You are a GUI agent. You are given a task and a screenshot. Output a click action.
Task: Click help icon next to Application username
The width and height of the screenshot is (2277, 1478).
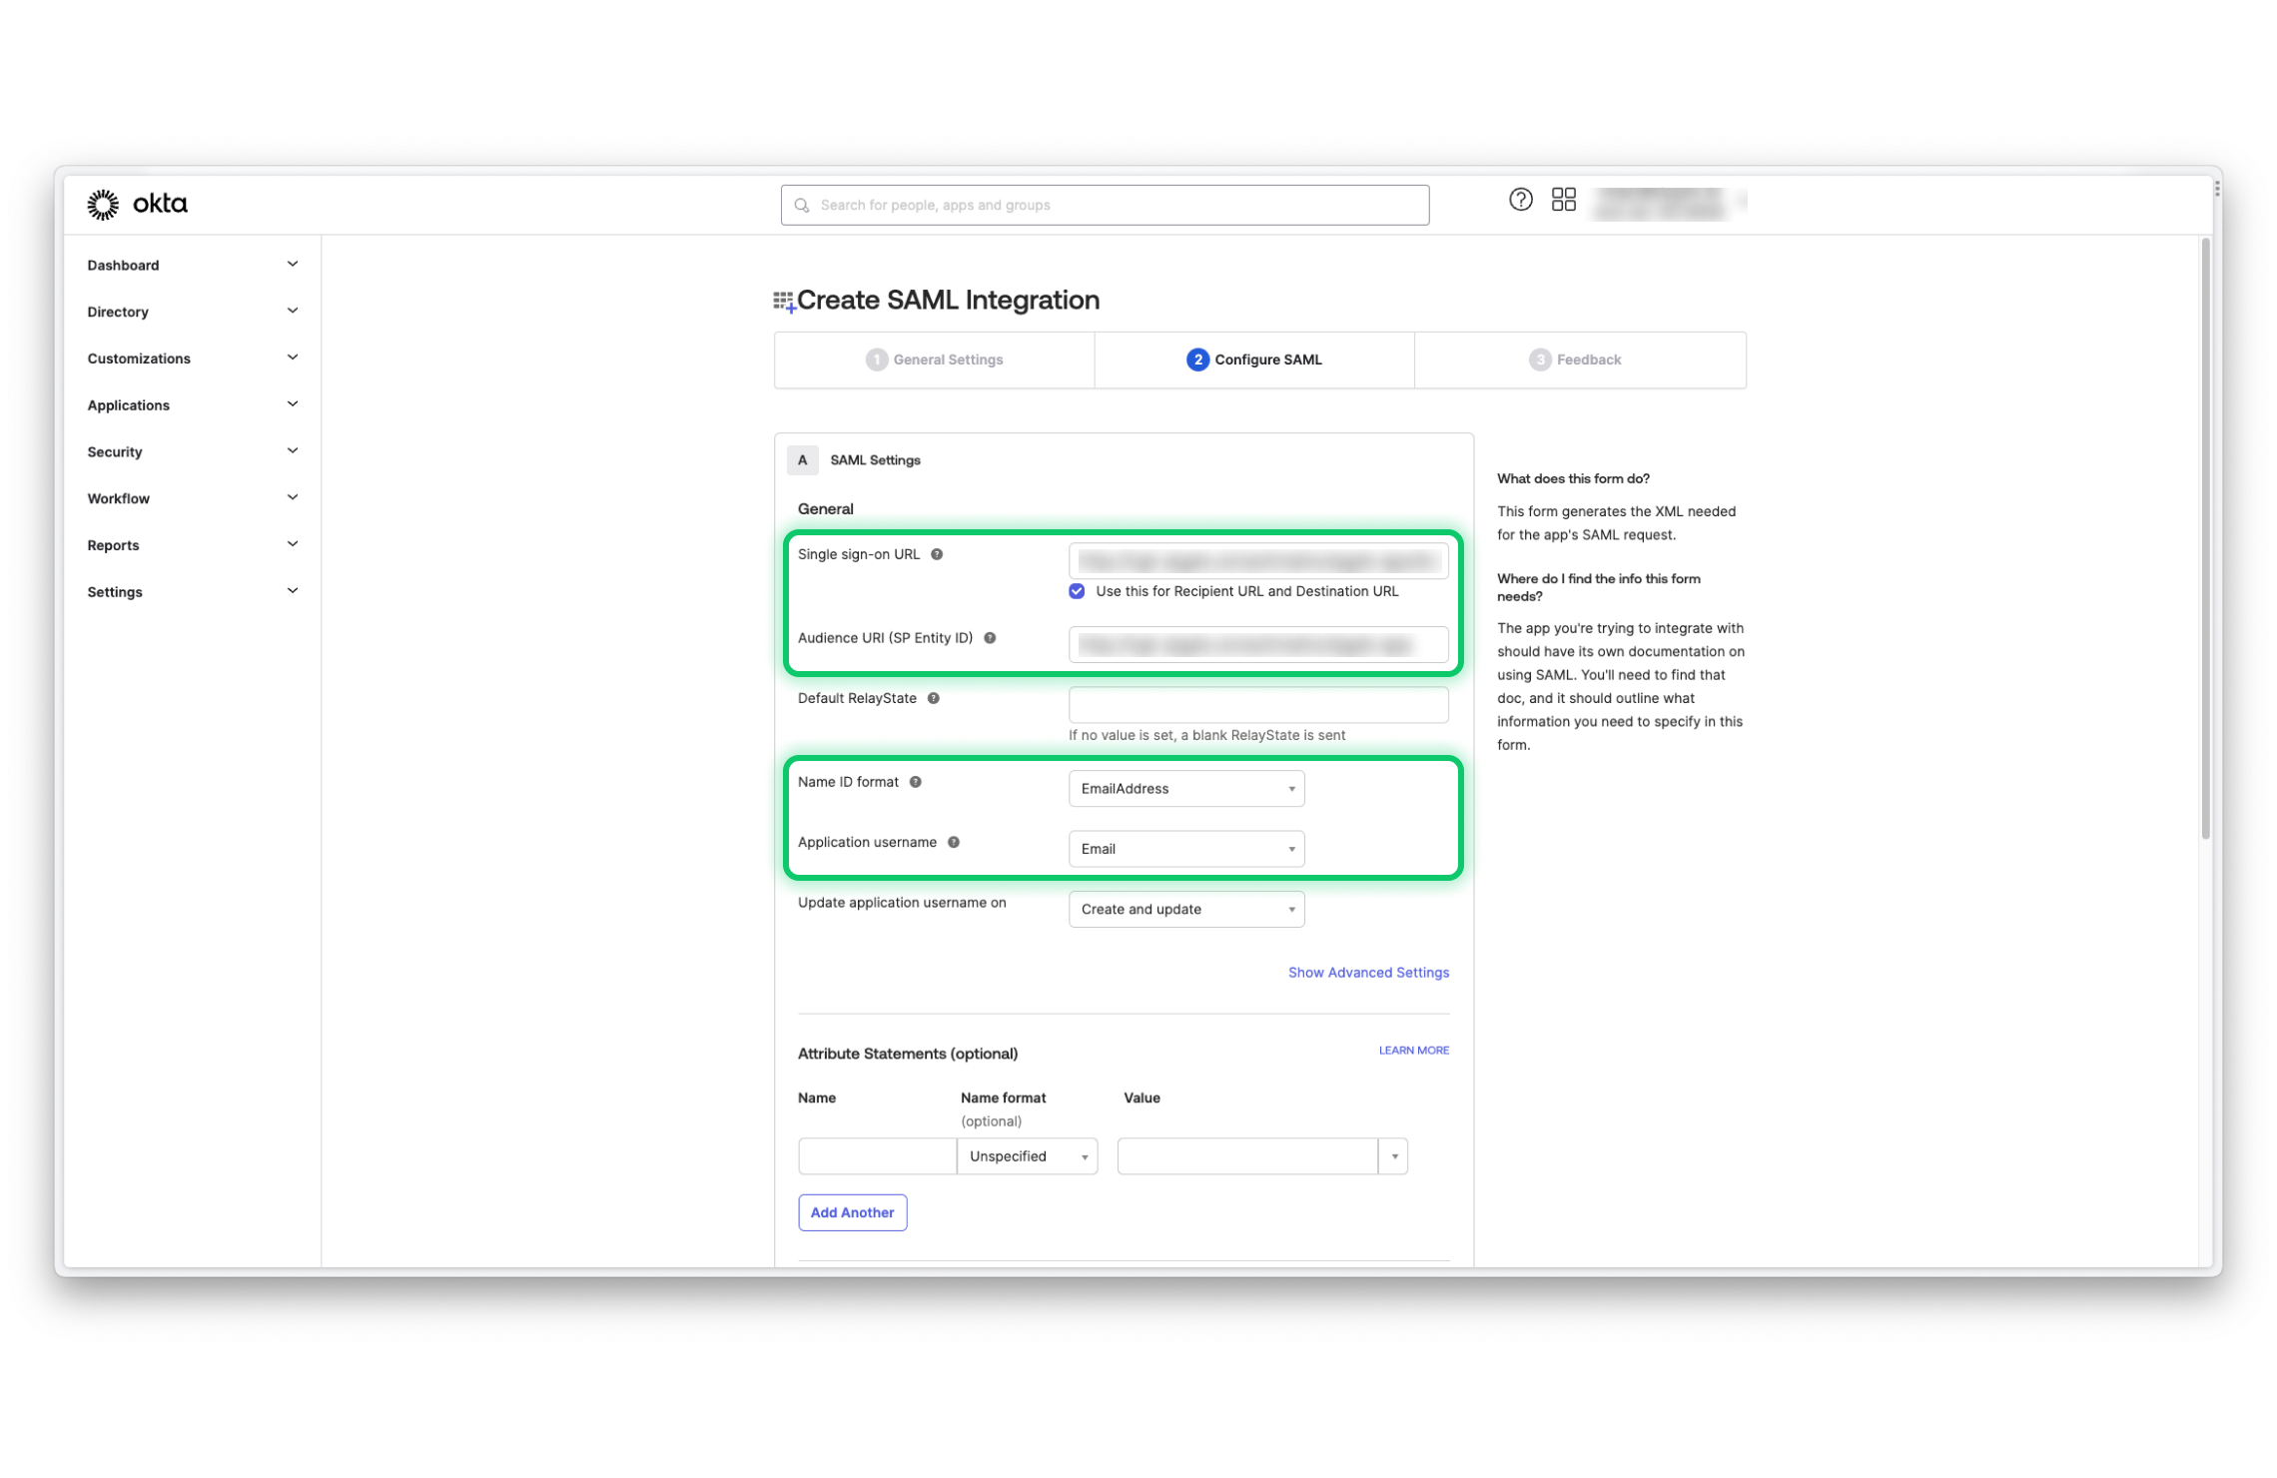(953, 842)
